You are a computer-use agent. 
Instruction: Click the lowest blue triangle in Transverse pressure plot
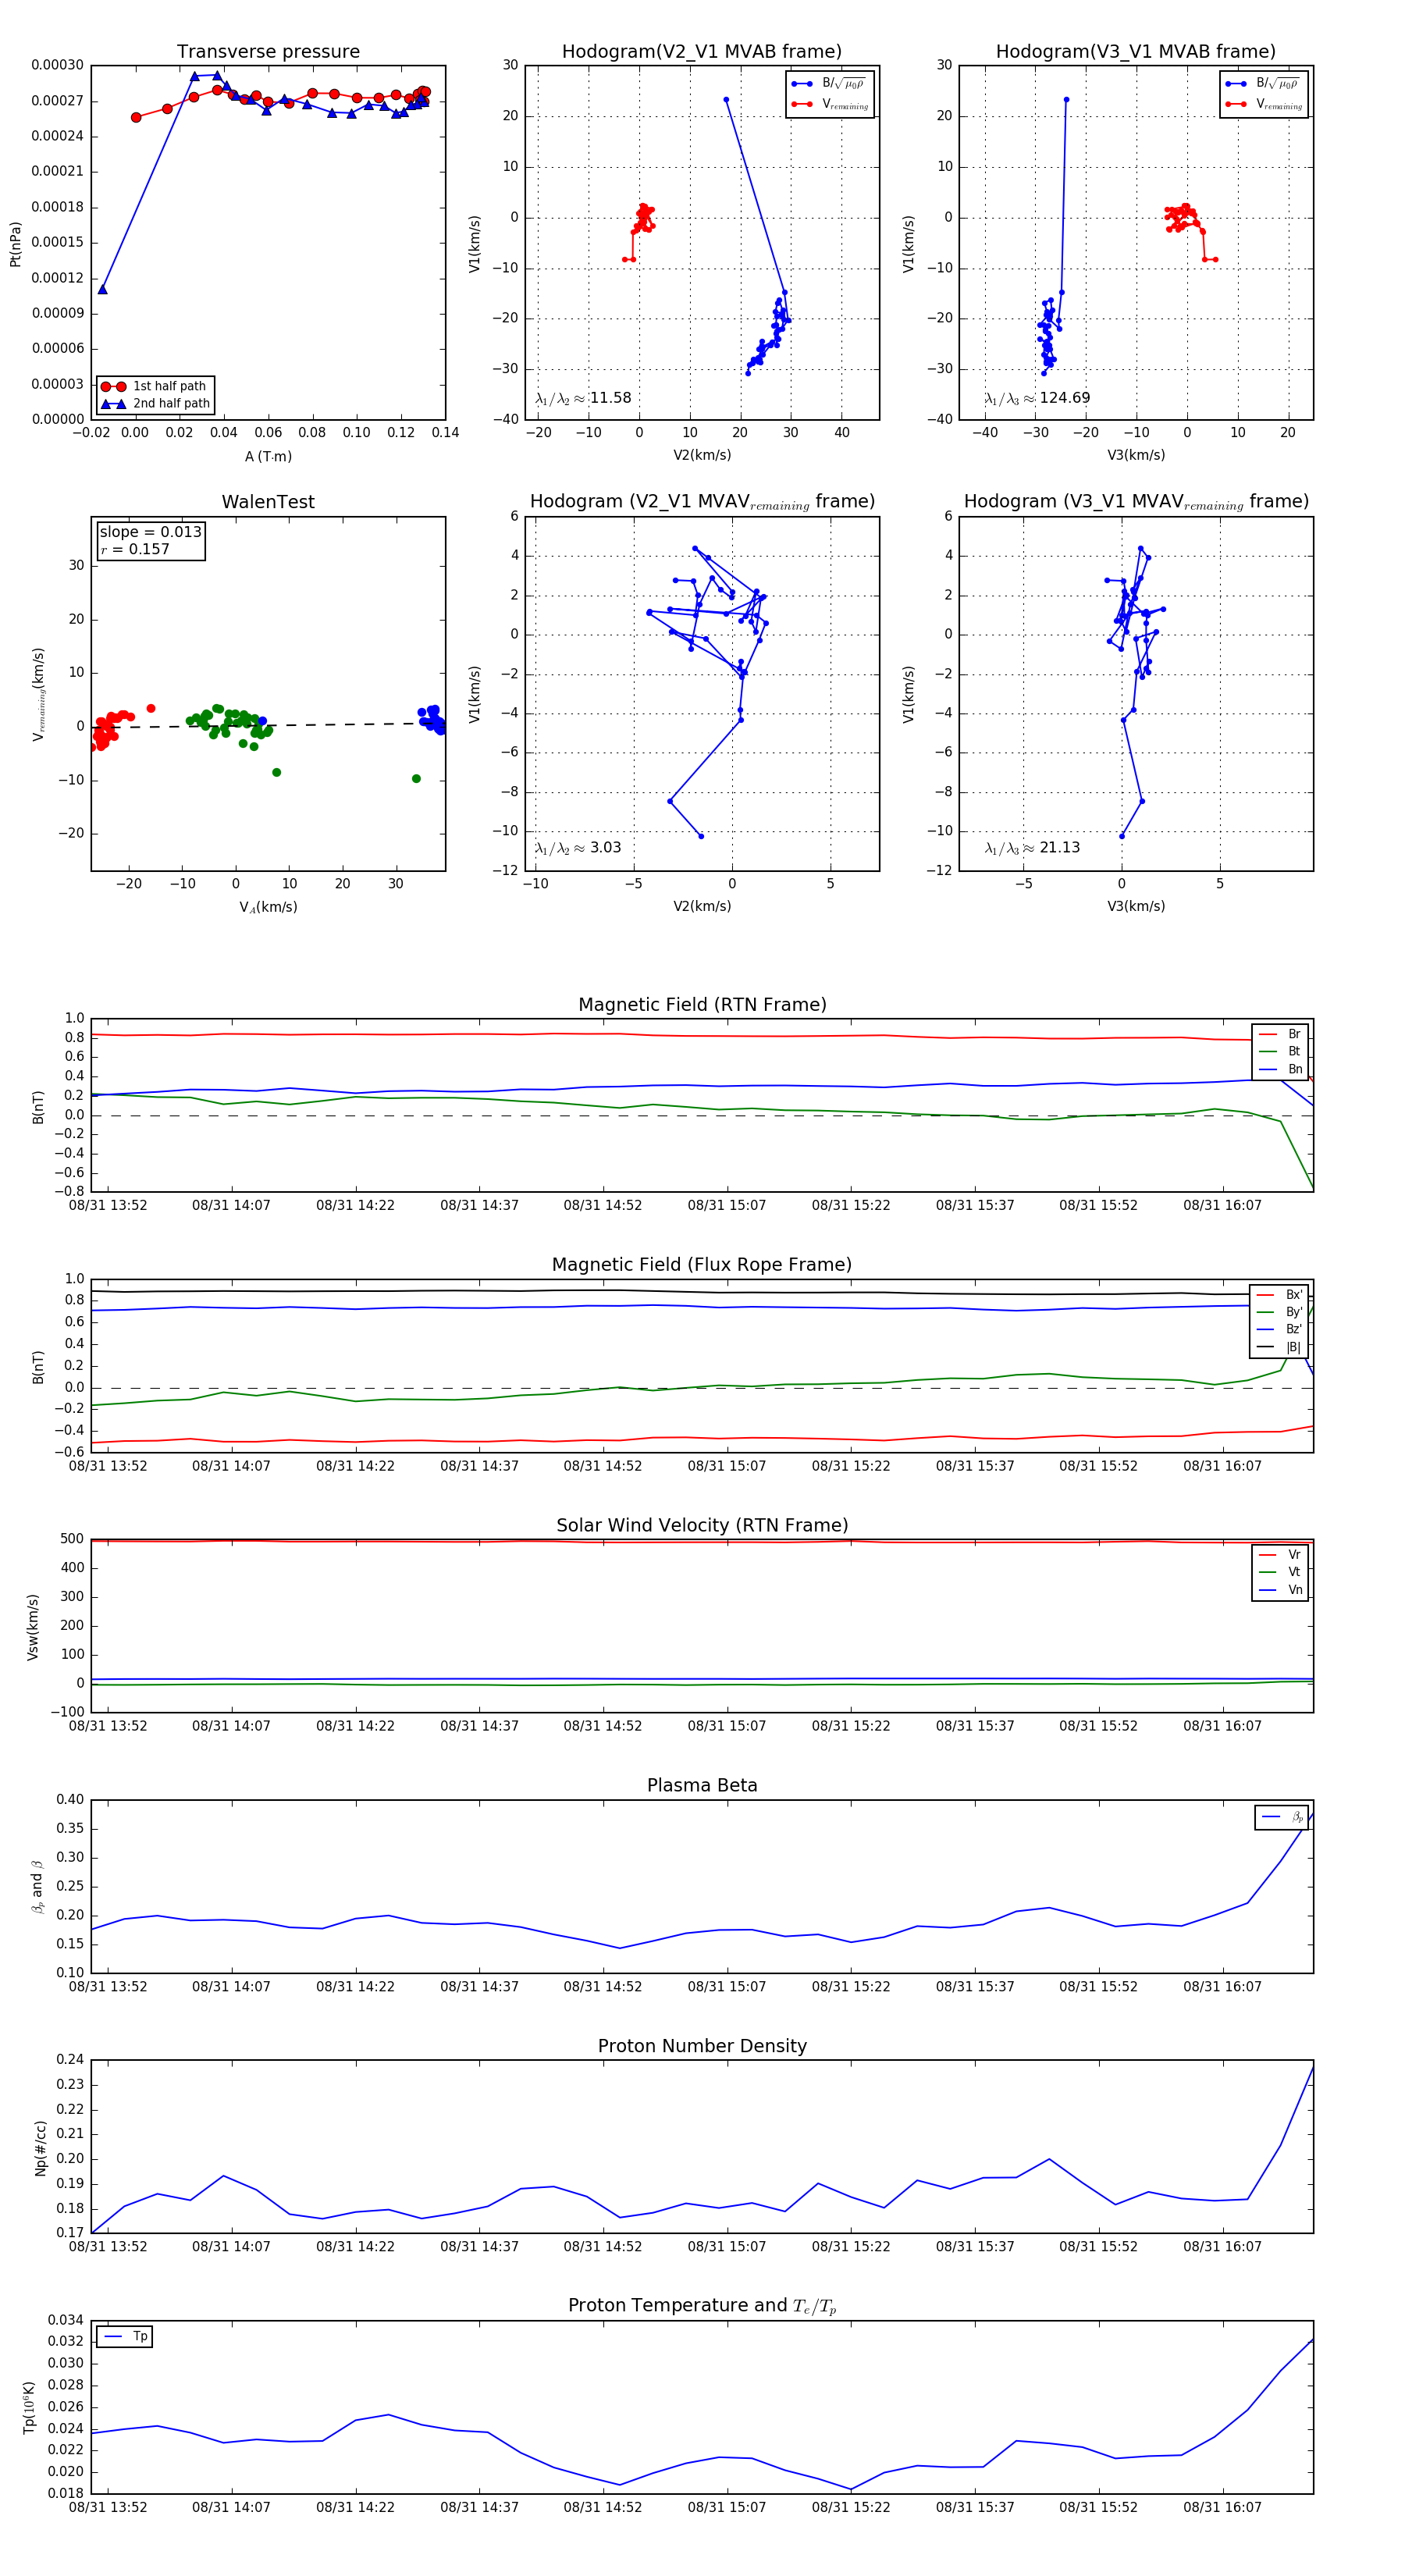click(x=103, y=289)
